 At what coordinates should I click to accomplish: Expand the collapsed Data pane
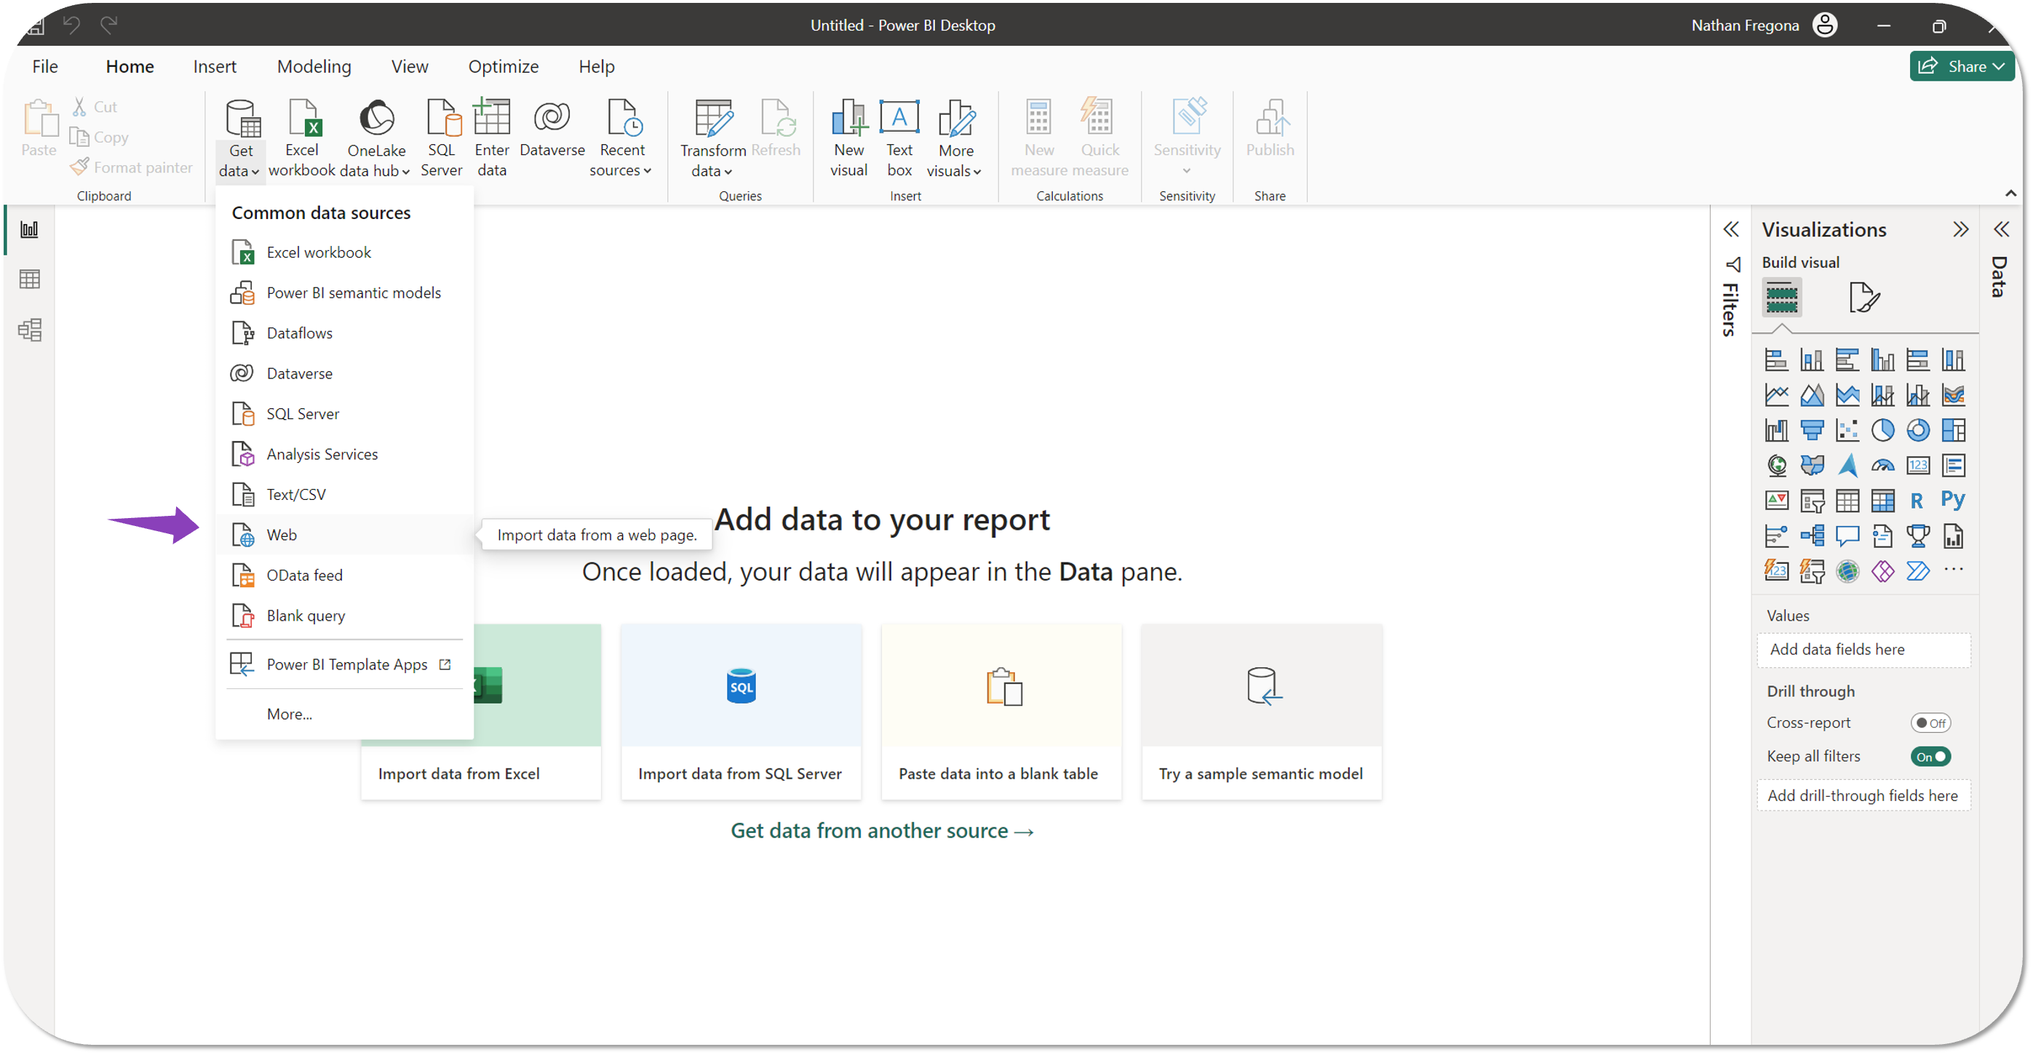[x=2001, y=230]
